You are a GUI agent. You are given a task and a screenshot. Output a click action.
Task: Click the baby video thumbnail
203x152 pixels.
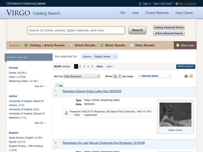point(175,115)
